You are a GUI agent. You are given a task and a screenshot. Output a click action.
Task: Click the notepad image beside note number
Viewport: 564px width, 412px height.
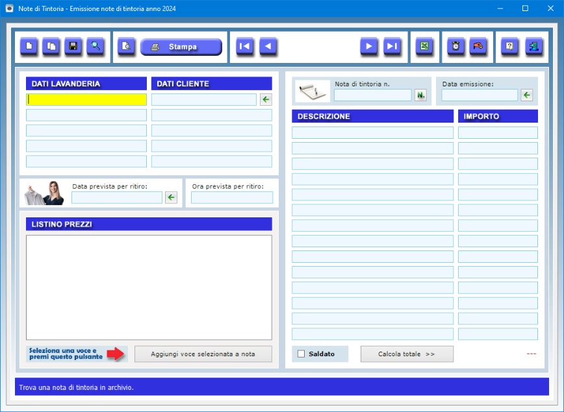click(x=312, y=91)
